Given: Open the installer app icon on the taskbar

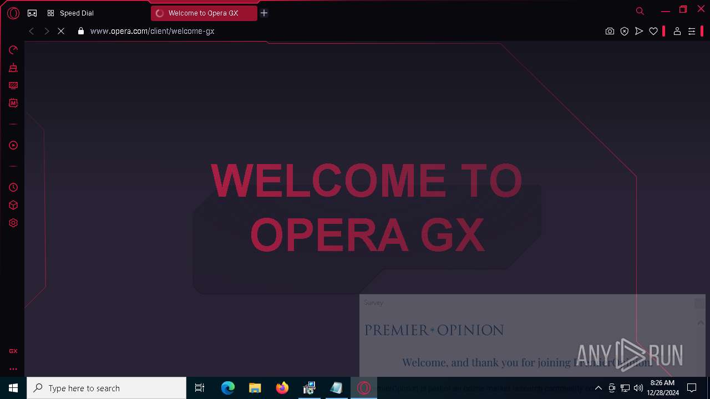Looking at the screenshot, I should click(x=310, y=388).
